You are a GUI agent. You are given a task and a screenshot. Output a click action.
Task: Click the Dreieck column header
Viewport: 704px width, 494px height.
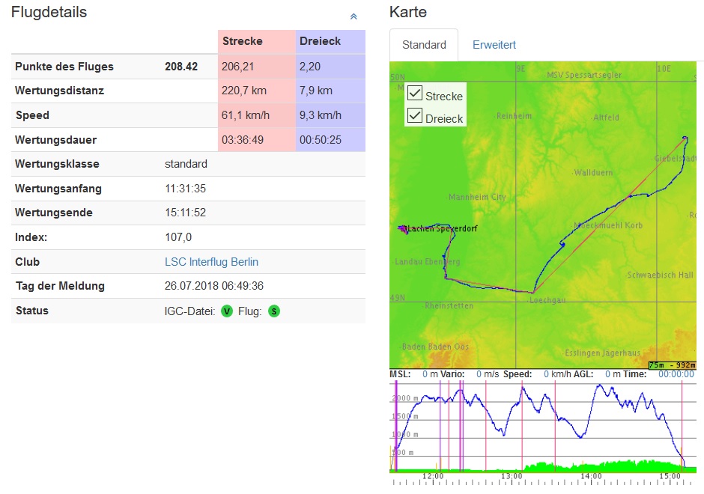(x=320, y=41)
